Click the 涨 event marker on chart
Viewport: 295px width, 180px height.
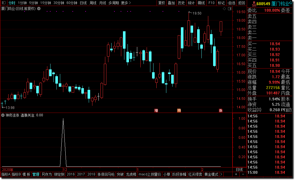(221, 110)
